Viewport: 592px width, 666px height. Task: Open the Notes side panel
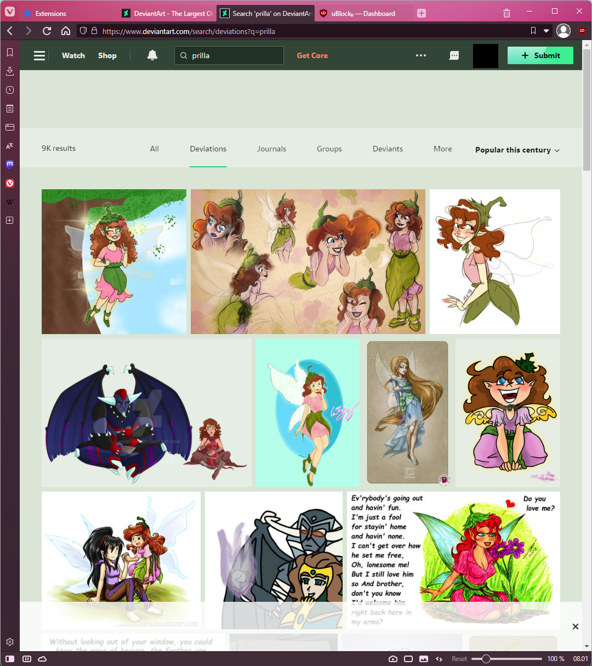coord(10,109)
